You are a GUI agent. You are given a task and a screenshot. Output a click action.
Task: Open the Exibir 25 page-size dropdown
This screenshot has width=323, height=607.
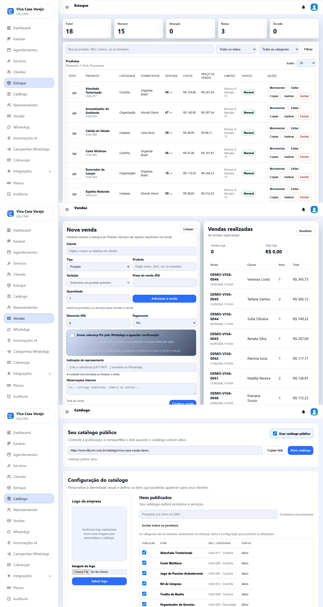pyautogui.click(x=306, y=63)
